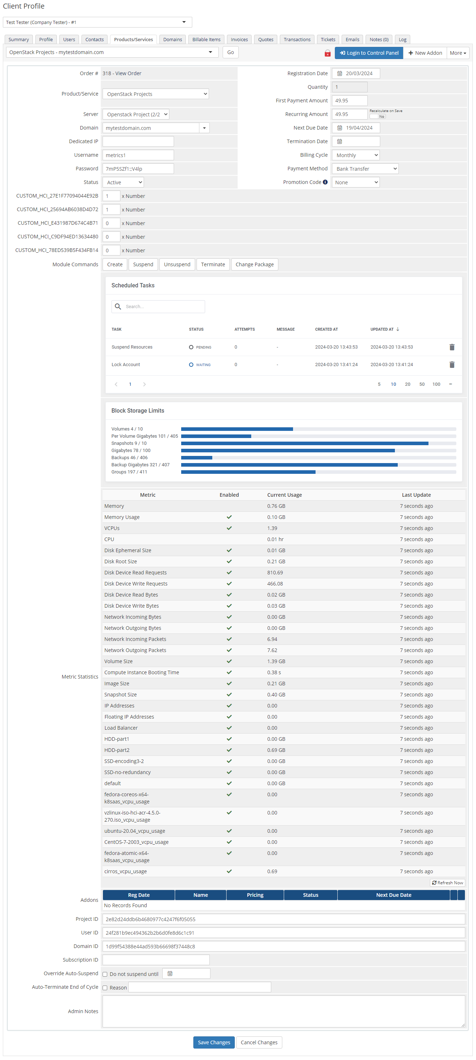Image resolution: width=476 pixels, height=1060 pixels.
Task: Open the Tickets tab
Action: tap(328, 39)
